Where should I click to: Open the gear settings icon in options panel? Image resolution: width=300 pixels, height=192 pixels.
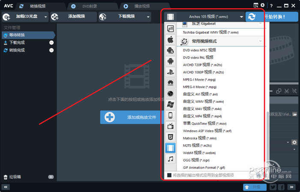pyautogui.click(x=294, y=142)
